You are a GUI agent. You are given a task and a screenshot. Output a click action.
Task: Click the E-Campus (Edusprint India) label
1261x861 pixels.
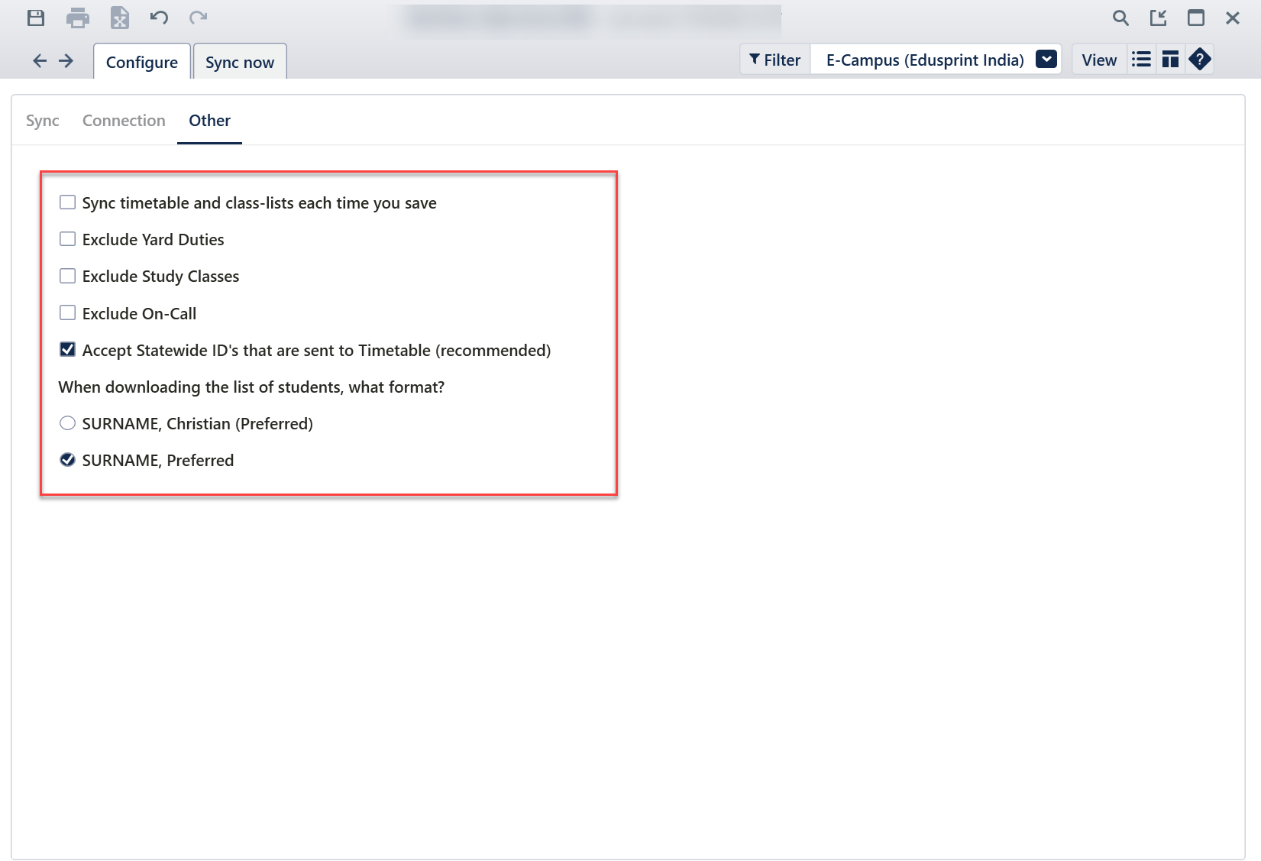[925, 60]
